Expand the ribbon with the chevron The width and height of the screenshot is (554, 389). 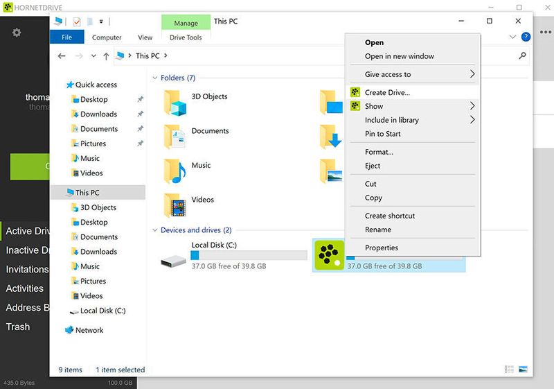pos(512,37)
